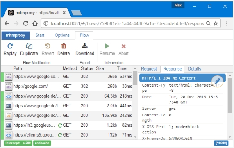This screenshot has height=148, width=234.
Task: Open the Chrome three-dot menu
Action: [227, 23]
